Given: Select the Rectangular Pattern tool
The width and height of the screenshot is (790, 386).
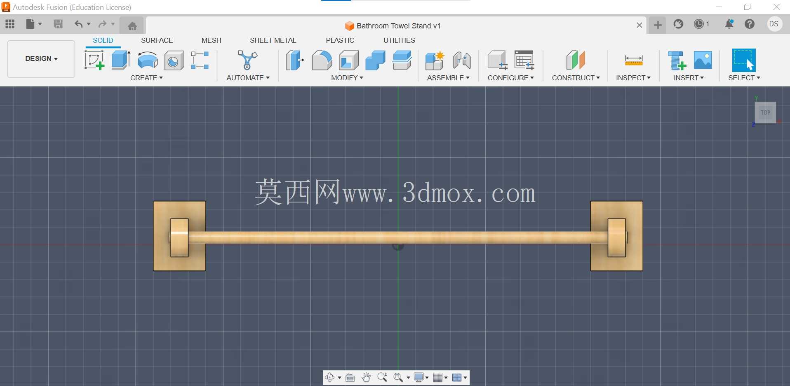Looking at the screenshot, I should click(x=200, y=60).
